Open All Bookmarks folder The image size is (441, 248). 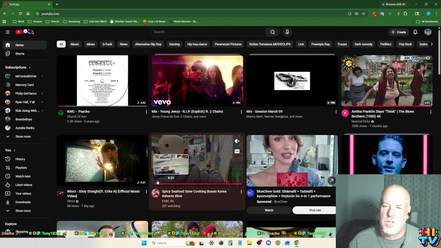tap(427, 21)
